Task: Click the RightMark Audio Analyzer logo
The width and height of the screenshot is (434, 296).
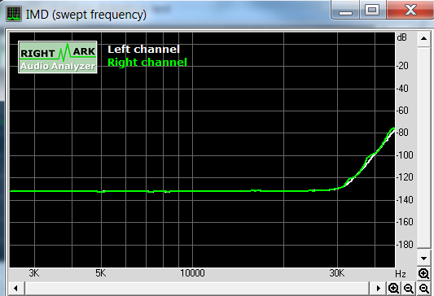Action: point(58,57)
